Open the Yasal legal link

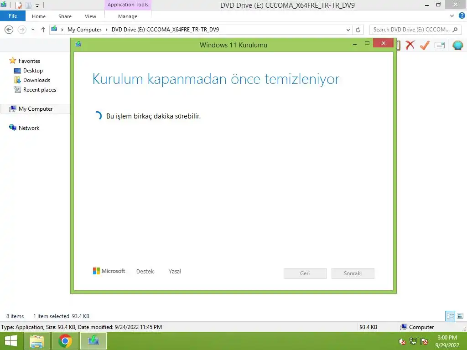pos(175,272)
